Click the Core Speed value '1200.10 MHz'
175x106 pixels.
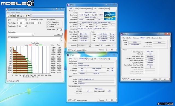83,34
